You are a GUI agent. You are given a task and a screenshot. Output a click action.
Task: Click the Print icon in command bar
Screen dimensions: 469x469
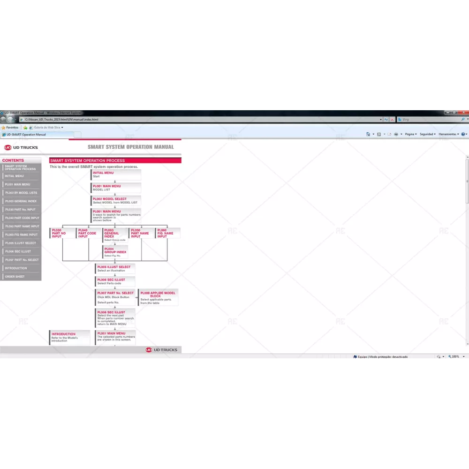396,134
